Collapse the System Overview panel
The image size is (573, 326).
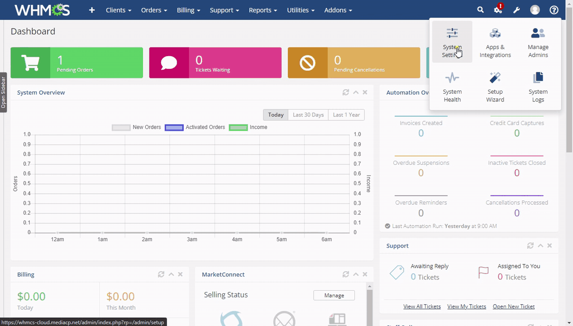(x=356, y=92)
